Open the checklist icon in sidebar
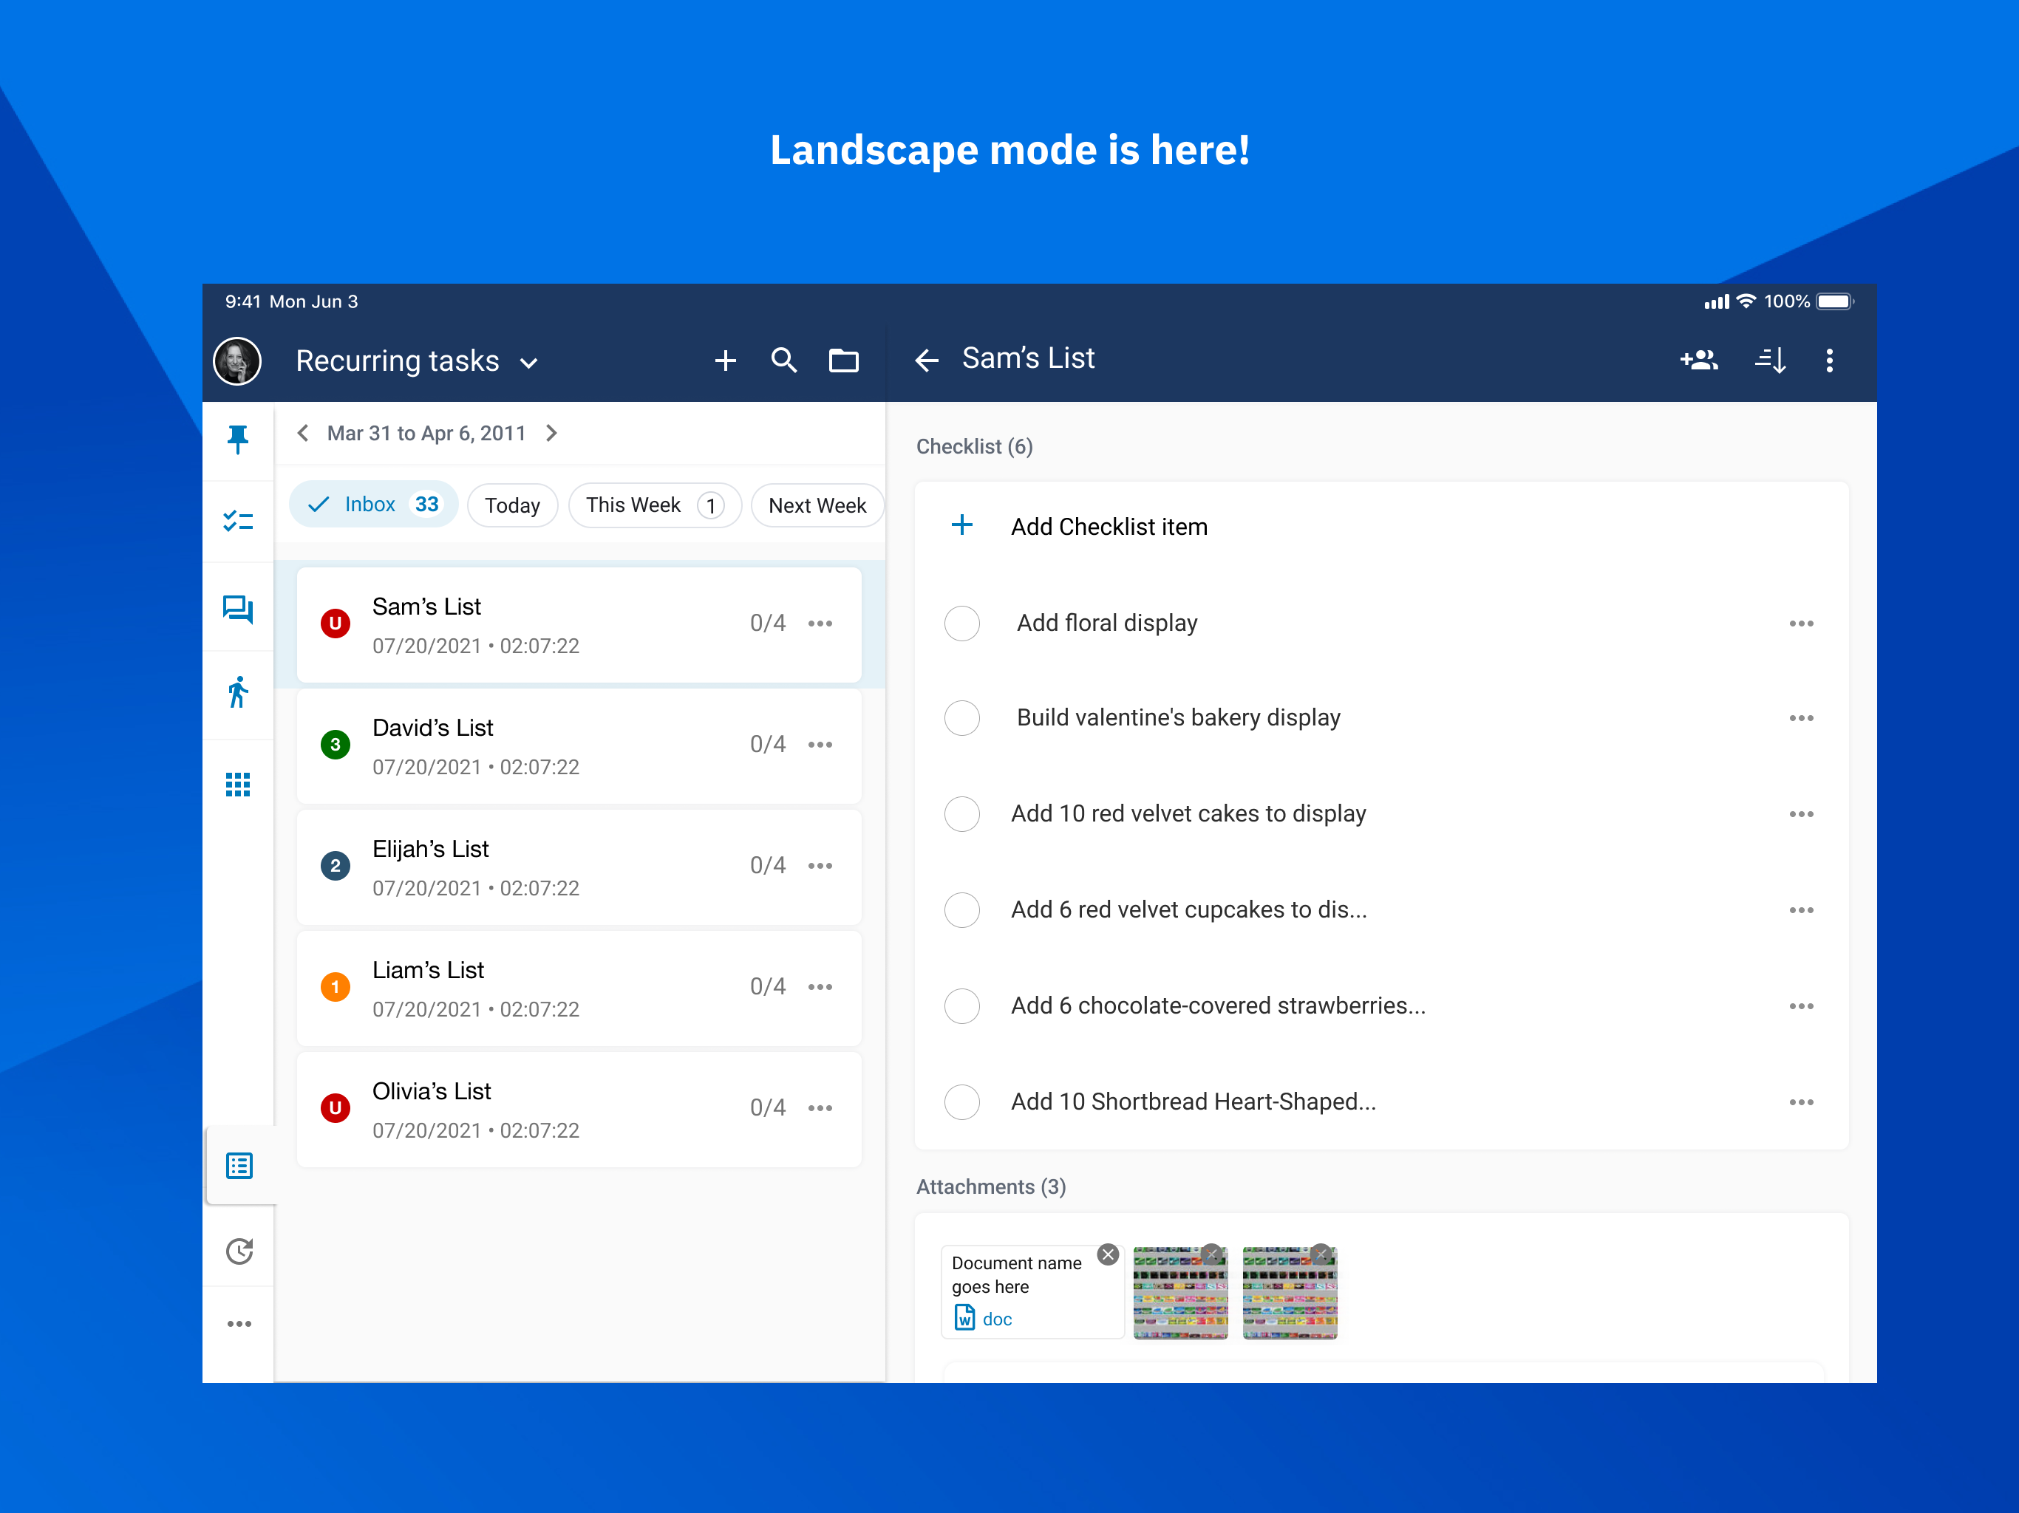The height and width of the screenshot is (1513, 2019). pos(238,521)
